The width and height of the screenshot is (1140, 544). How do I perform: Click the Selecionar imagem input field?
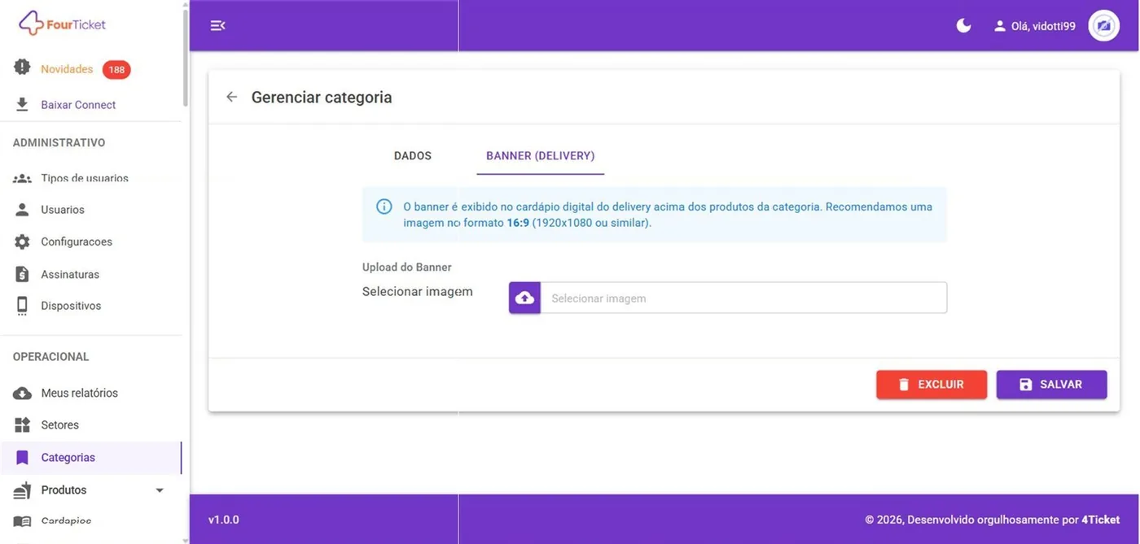[x=743, y=298]
